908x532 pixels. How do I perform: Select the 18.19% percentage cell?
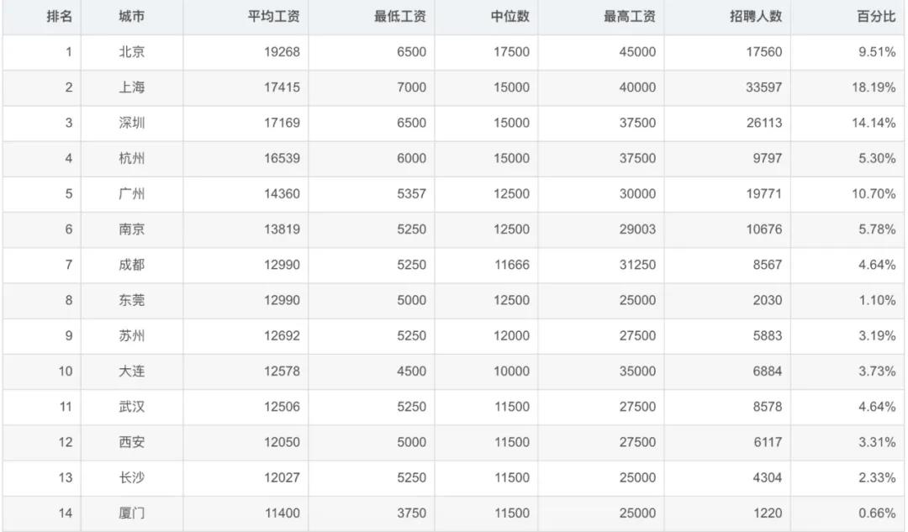coord(874,87)
